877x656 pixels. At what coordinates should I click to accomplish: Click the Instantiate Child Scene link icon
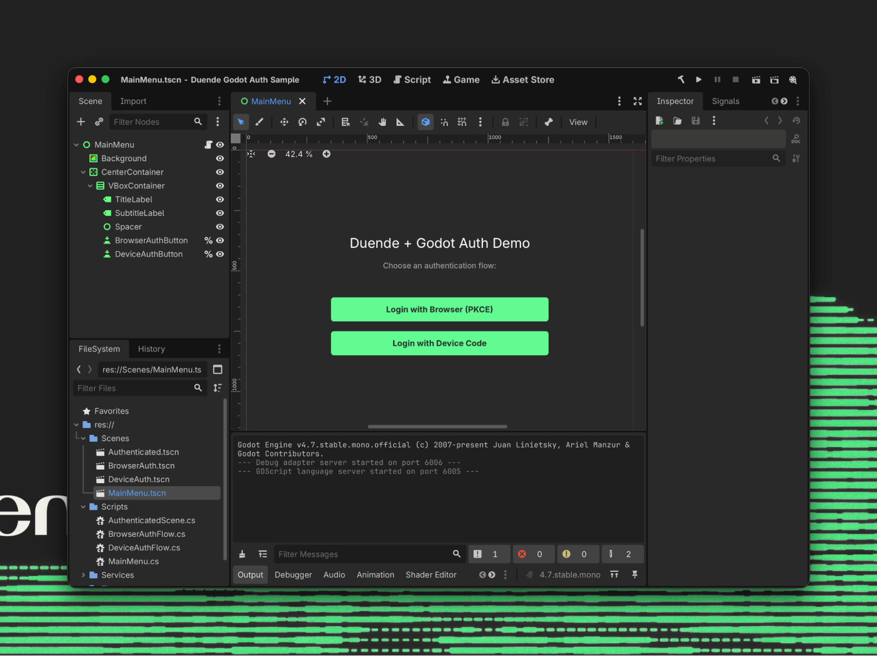pyautogui.click(x=99, y=121)
